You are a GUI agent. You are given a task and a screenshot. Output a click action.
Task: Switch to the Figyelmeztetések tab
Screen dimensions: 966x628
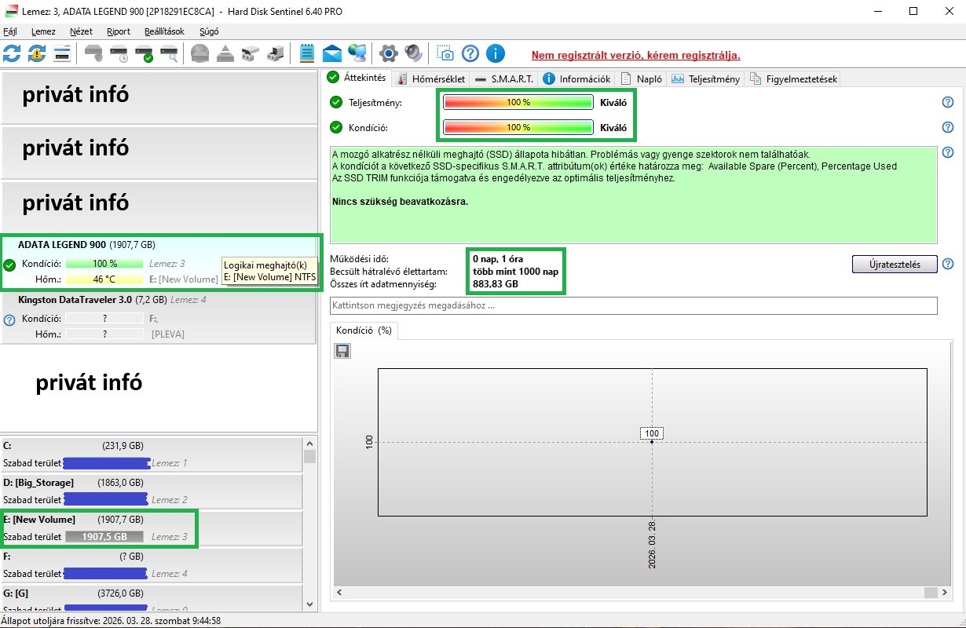pyautogui.click(x=793, y=78)
